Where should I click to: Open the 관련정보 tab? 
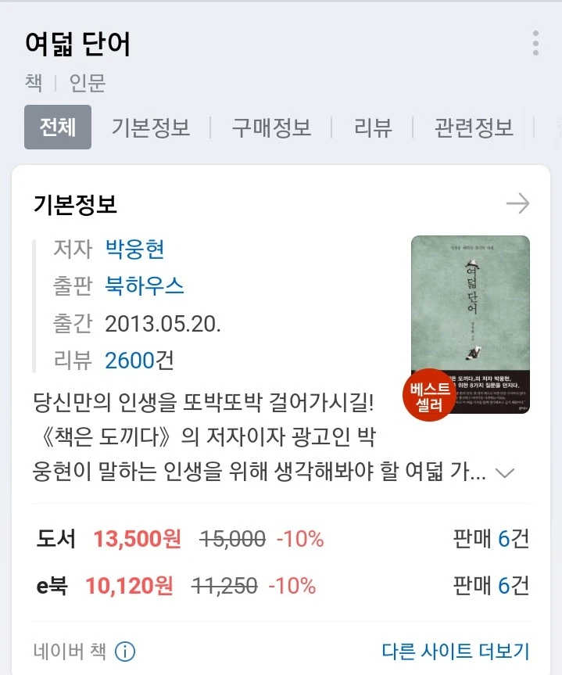(x=474, y=127)
